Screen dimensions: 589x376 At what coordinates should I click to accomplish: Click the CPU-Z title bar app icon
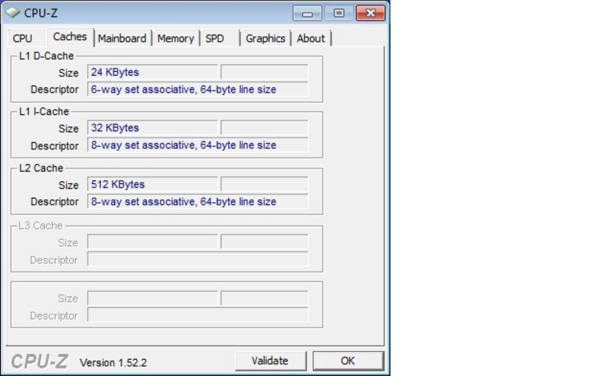(x=13, y=13)
